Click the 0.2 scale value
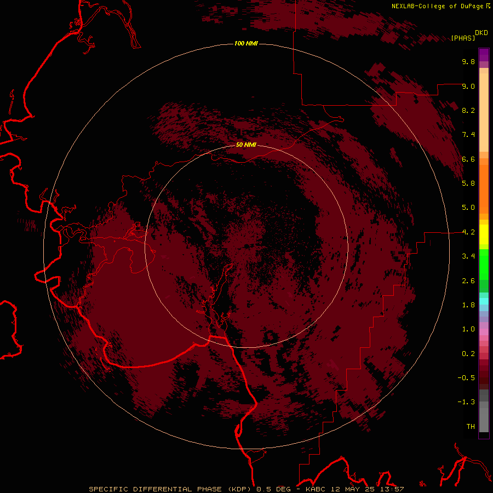 [x=468, y=354]
